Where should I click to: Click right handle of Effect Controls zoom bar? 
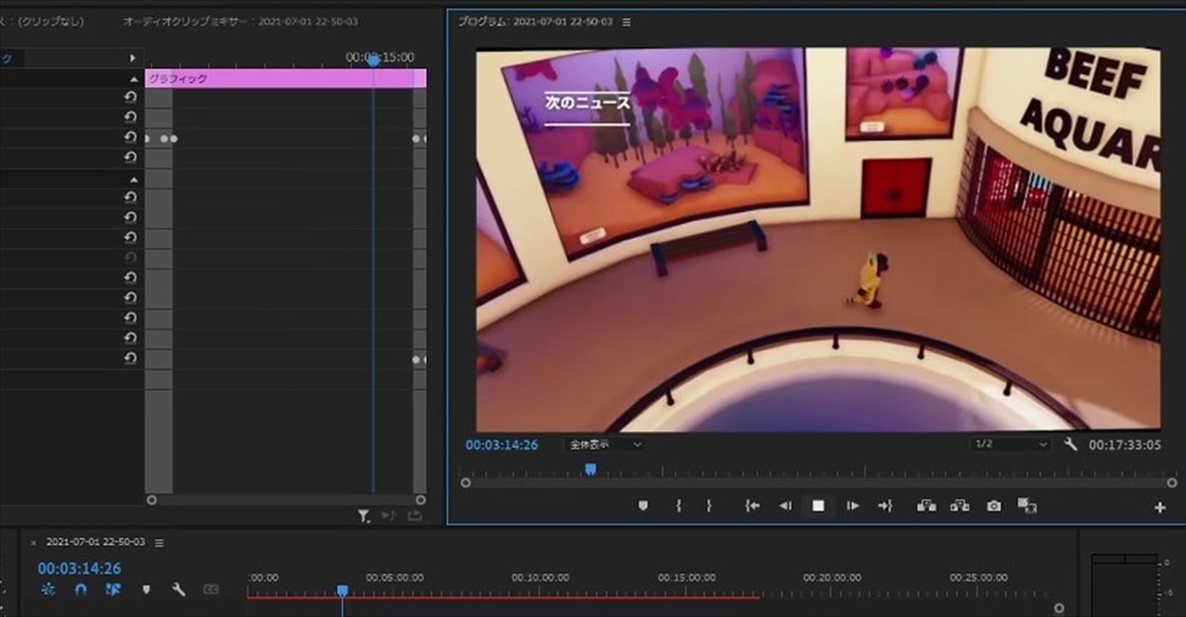coord(420,501)
